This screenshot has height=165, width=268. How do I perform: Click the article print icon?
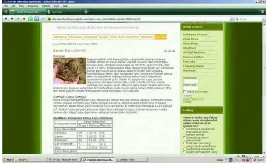point(169,51)
